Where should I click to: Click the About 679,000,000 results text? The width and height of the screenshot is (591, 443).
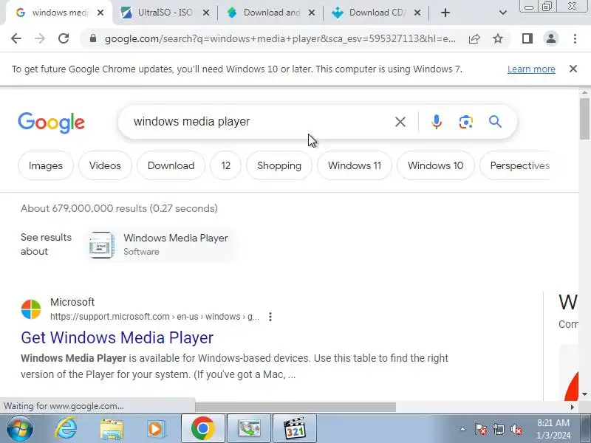[119, 209]
